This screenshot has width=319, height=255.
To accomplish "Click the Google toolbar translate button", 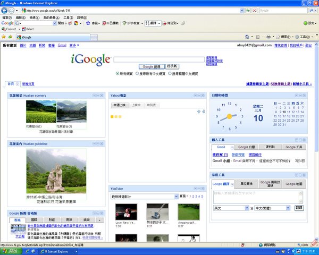I will [153, 23].
